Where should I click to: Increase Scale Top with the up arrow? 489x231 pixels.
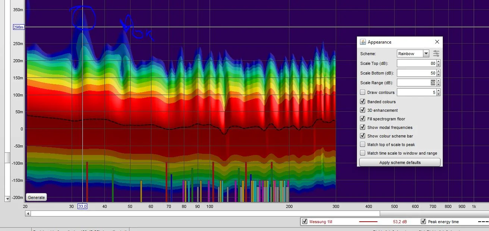[438, 61]
